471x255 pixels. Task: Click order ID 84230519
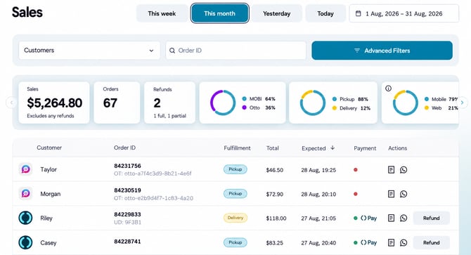[127, 190]
